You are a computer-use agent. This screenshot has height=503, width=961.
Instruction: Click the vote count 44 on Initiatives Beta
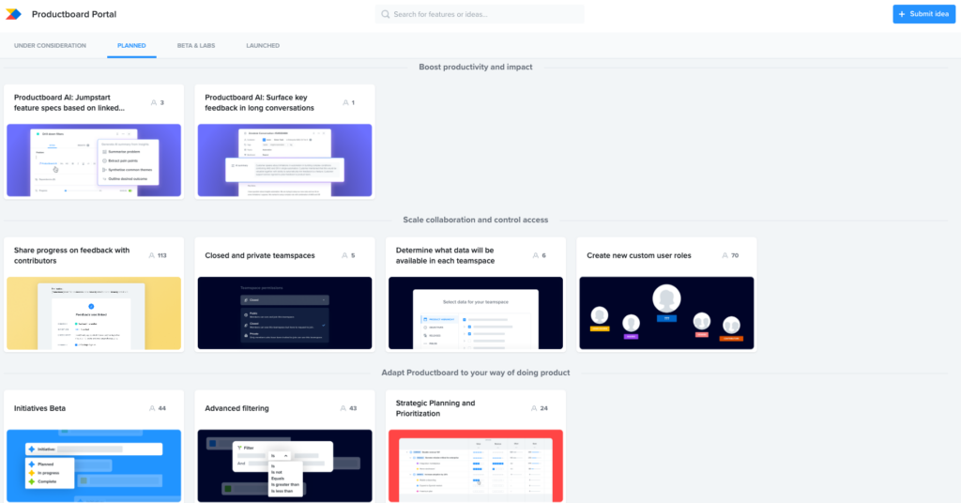[x=161, y=408]
